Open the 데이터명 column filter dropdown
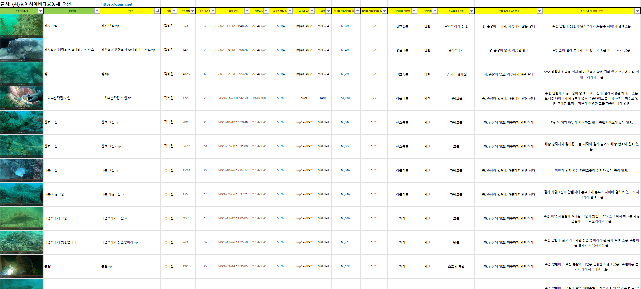The height and width of the screenshot is (289, 641). (x=97, y=11)
